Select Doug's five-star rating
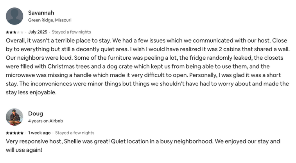 14,133
